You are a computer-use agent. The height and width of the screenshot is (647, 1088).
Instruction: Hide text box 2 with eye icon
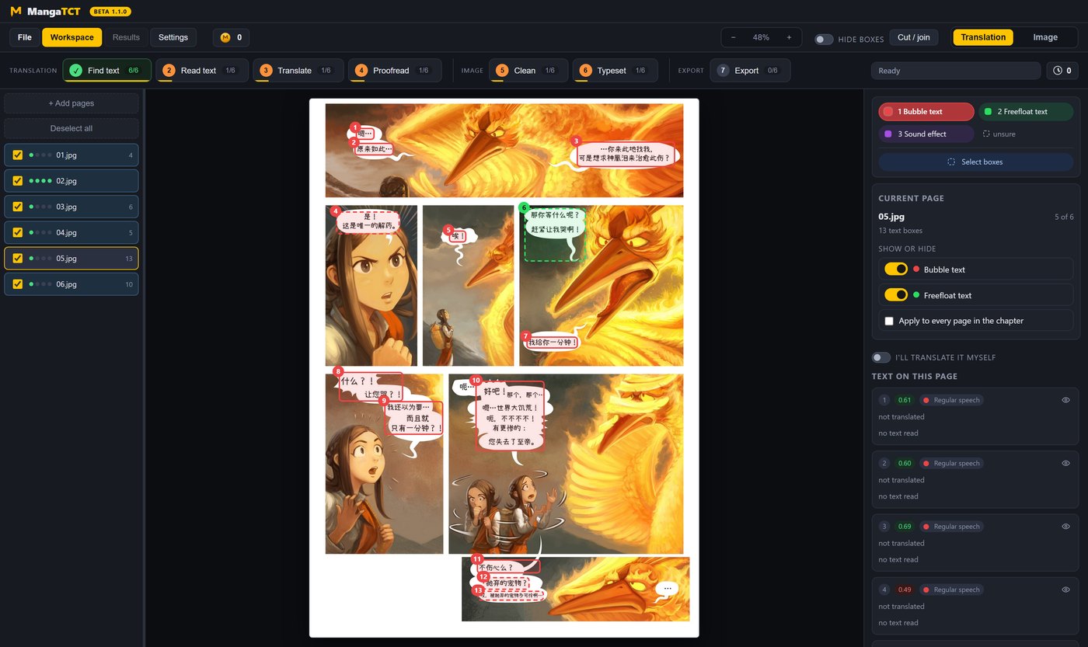click(1066, 463)
